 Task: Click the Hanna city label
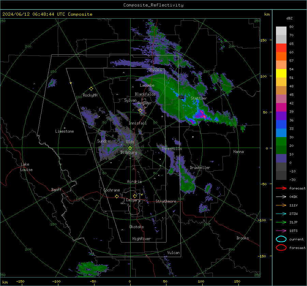click(238, 152)
